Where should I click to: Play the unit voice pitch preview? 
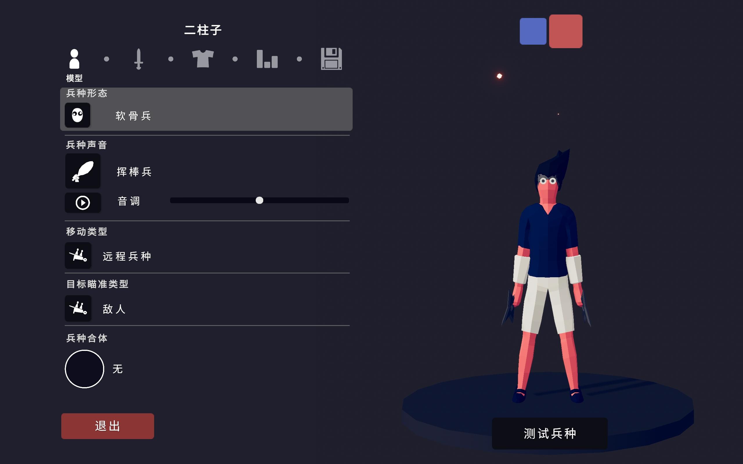pos(83,202)
